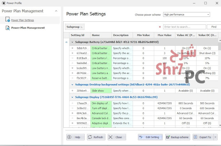Expand the 637ea02 row plus sign
The width and height of the screenshot is (221, 146).
click(72, 53)
